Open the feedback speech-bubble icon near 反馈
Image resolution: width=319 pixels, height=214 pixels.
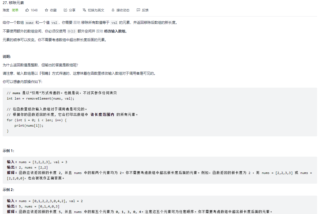pos(139,10)
